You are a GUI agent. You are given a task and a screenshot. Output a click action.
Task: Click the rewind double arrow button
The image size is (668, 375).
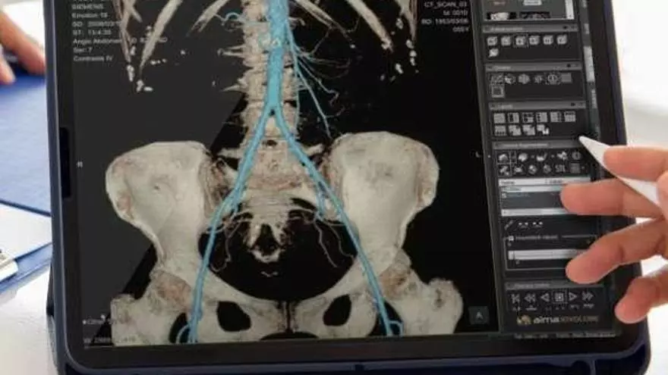[x=530, y=298]
